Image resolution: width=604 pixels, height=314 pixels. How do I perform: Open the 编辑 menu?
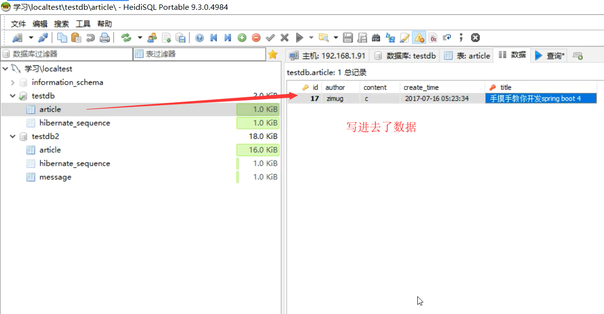[40, 24]
